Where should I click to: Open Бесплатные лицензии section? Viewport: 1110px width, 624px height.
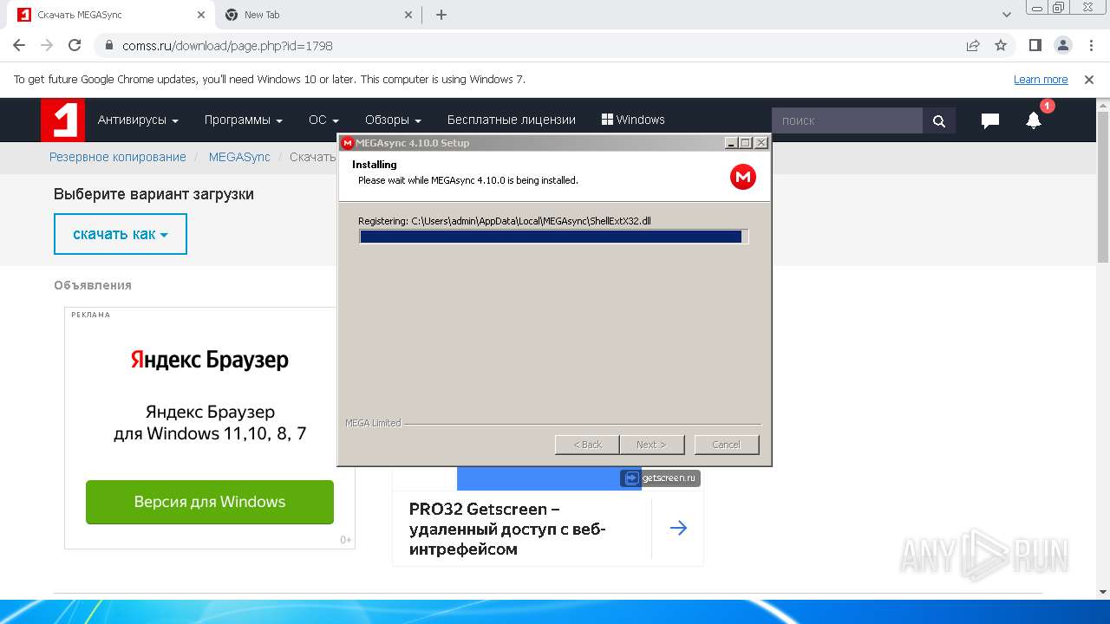(512, 120)
